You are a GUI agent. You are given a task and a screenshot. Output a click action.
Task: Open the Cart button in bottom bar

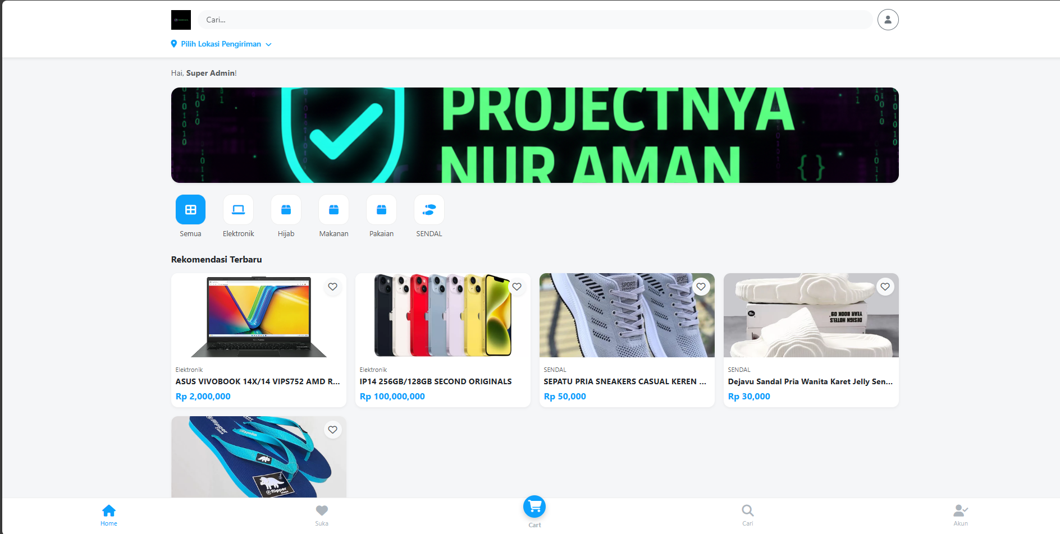click(534, 507)
